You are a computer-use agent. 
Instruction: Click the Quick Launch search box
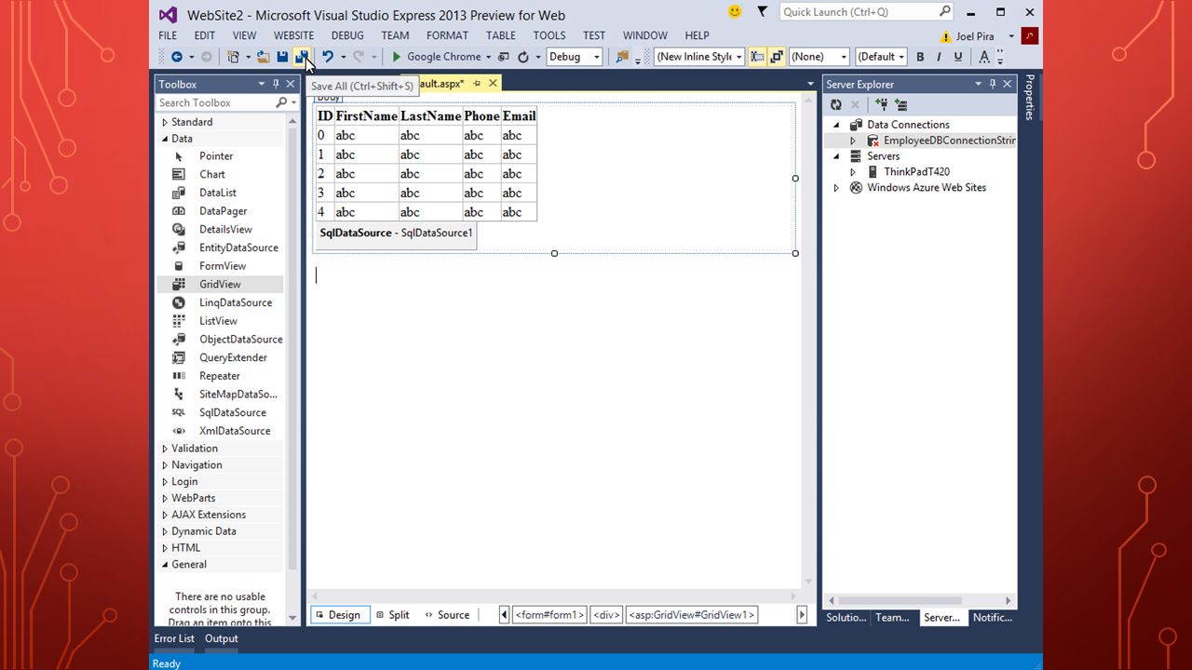click(x=859, y=12)
